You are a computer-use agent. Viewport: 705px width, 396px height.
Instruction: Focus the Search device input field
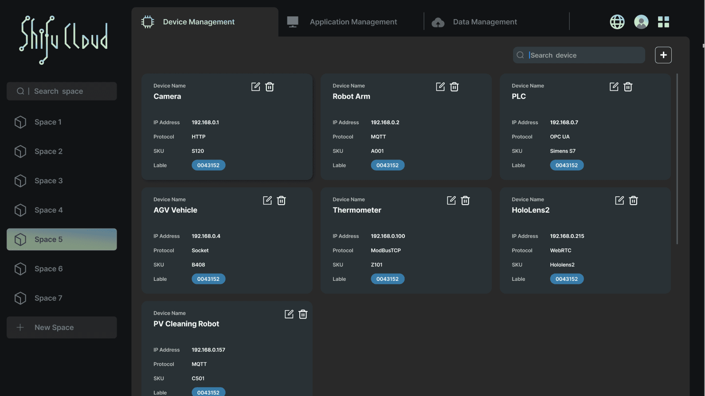[x=583, y=55]
